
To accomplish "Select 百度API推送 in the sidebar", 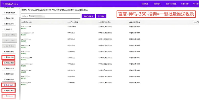I will pos(8,85).
